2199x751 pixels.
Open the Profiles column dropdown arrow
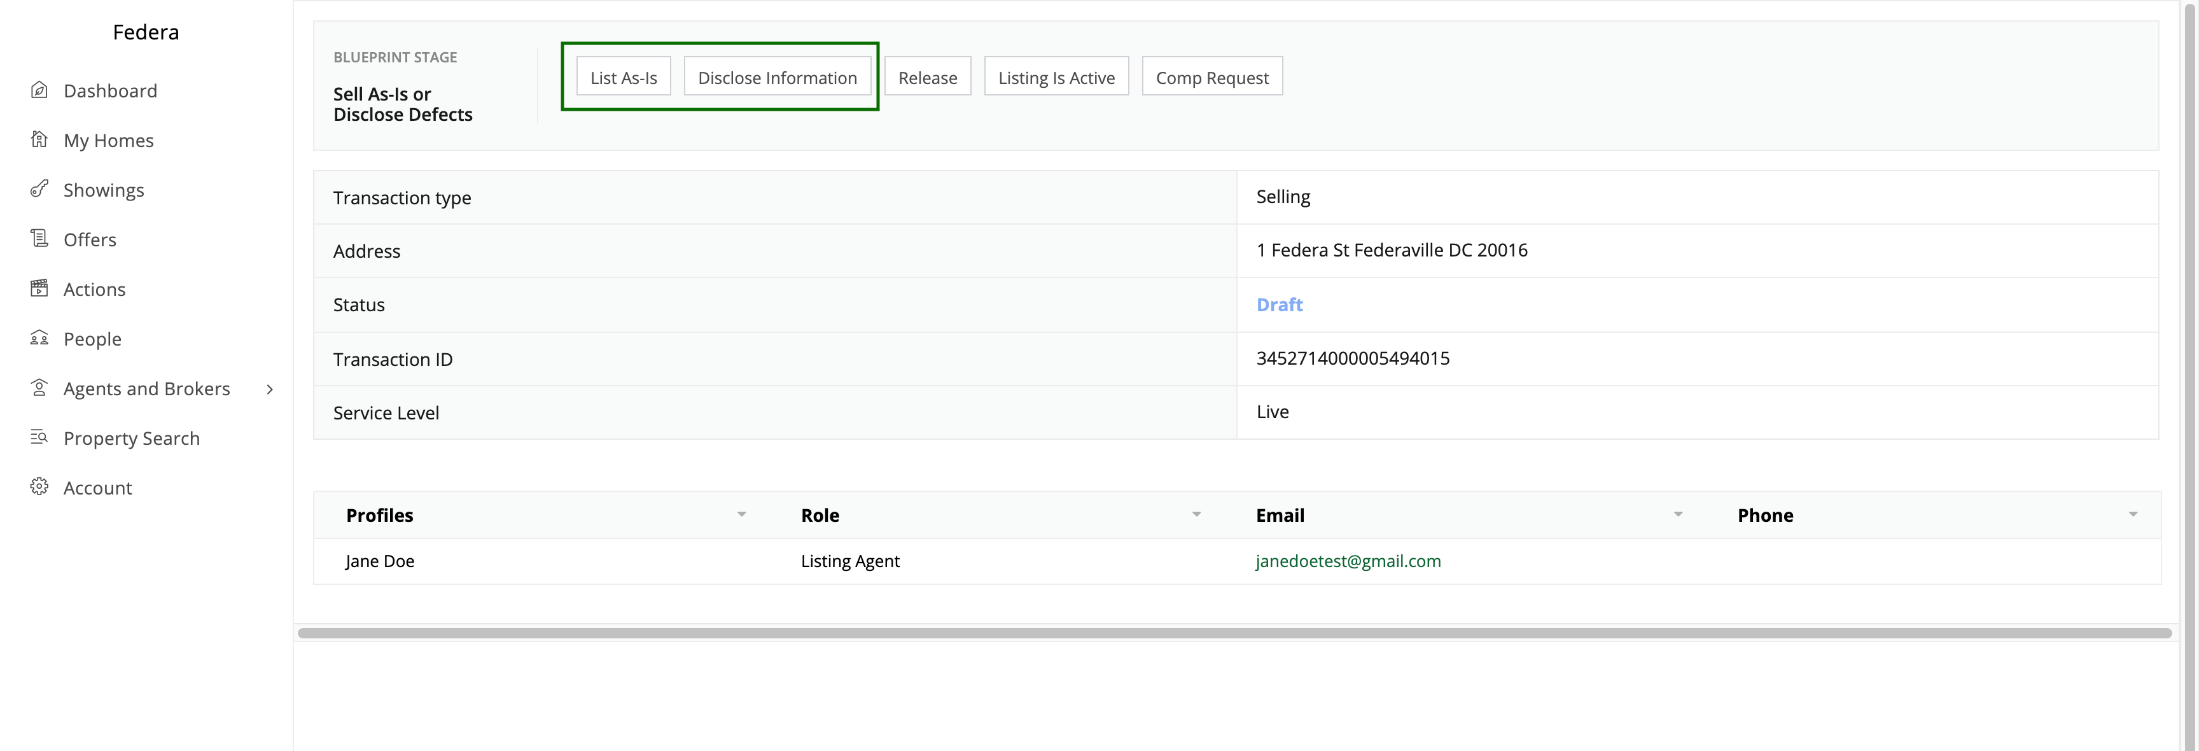coord(742,515)
